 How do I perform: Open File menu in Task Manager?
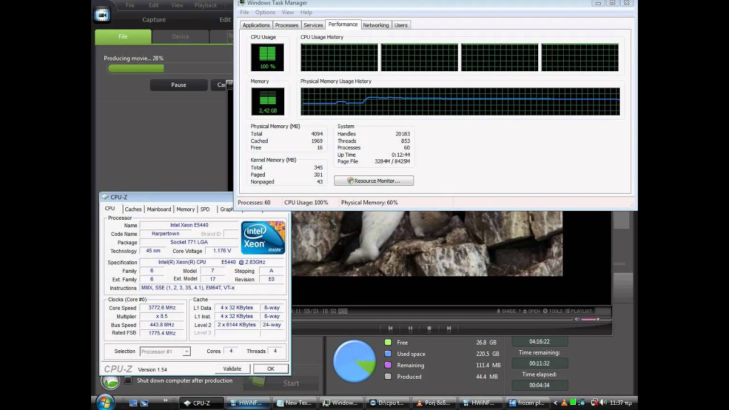(x=244, y=12)
